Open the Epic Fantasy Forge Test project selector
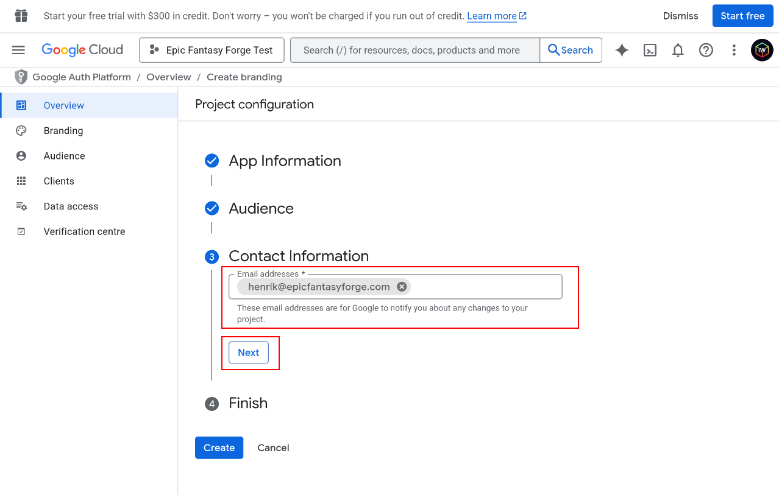779x495 pixels. point(212,50)
